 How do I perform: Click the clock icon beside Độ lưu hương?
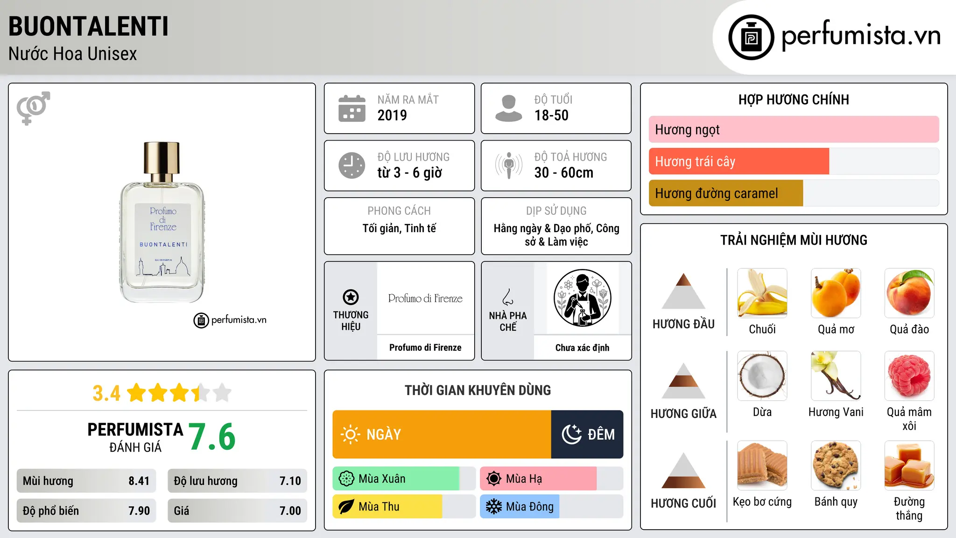point(352,165)
